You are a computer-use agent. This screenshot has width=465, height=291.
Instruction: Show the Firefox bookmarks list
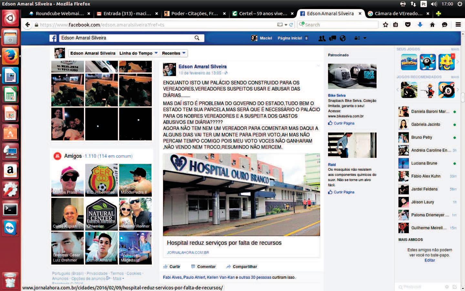pyautogui.click(x=396, y=25)
